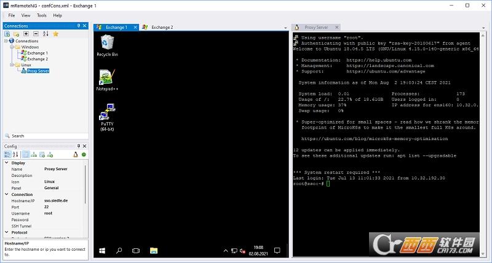
Task: Open the remote Windows Start menu
Action: coord(102,251)
